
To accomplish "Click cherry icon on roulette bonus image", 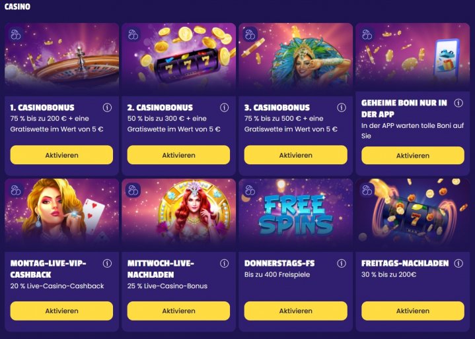I will 16,35.
